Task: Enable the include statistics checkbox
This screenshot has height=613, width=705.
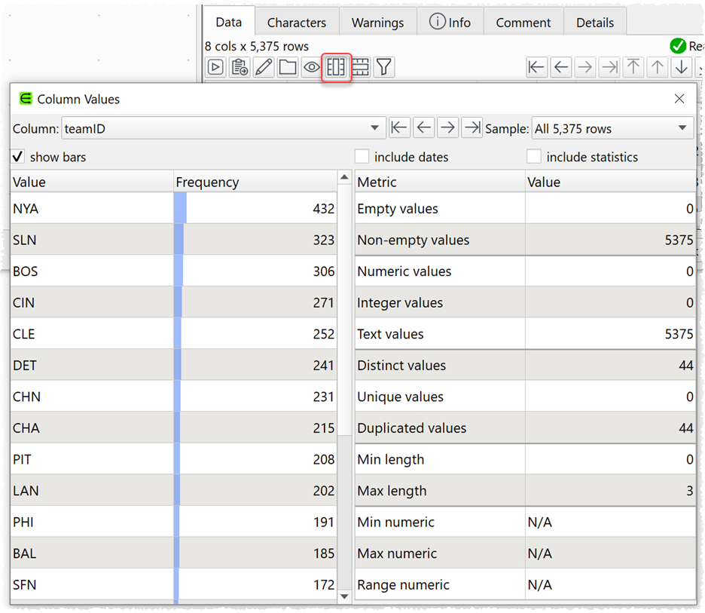Action: 534,157
